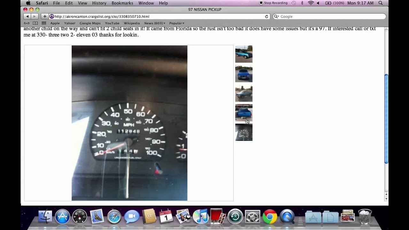View the fourth truck rear thumbnail
Viewport: 409px width, 230px height.
pos(244,113)
